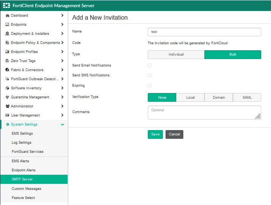Set Verification Type to Local
Viewport: 271px width, 205px height.
[190, 98]
